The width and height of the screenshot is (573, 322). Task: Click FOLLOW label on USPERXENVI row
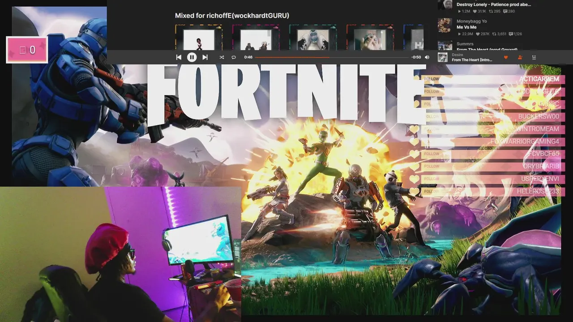[x=432, y=179]
